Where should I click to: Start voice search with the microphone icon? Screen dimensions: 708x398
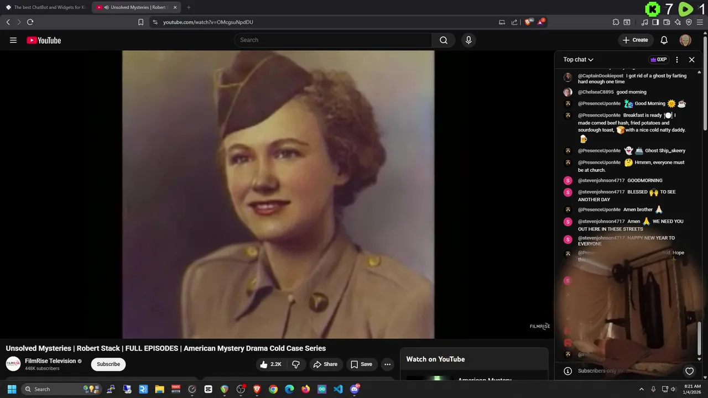point(468,40)
